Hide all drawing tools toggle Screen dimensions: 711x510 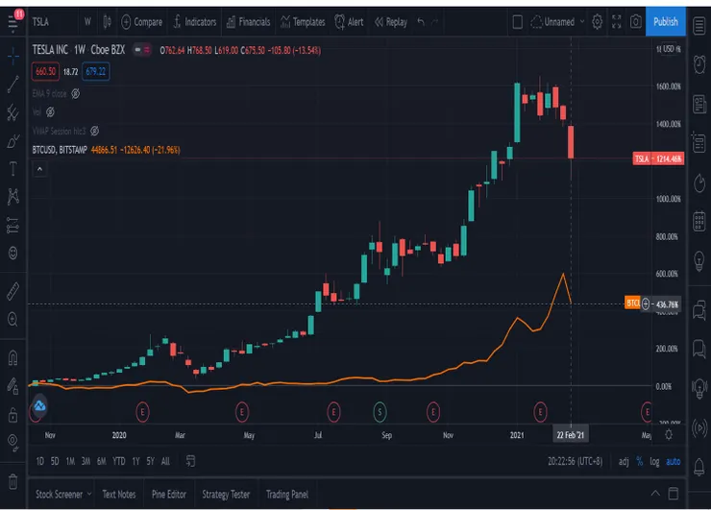(x=12, y=443)
